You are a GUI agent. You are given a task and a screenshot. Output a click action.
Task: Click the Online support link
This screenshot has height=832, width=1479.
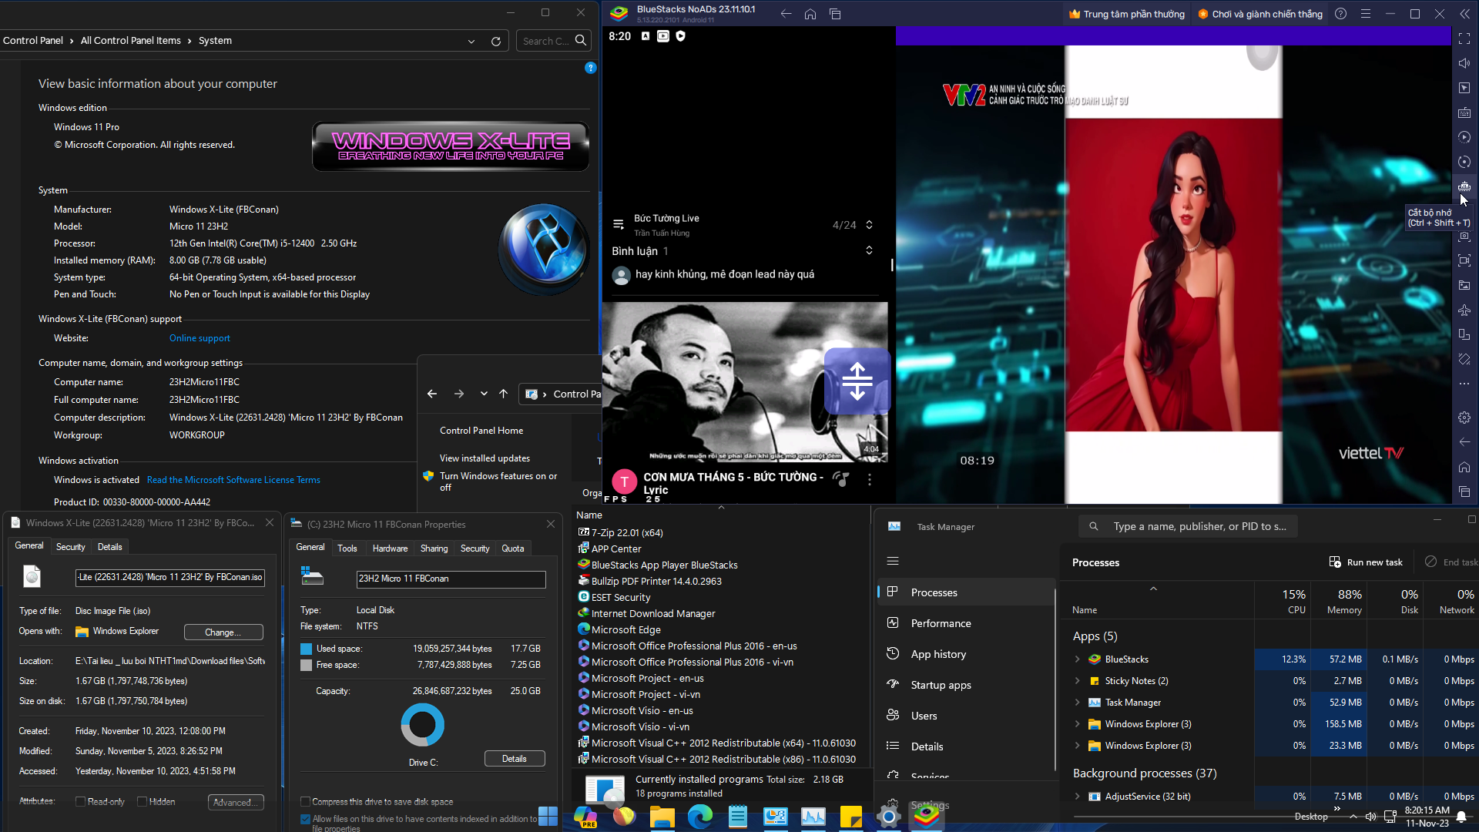click(200, 338)
